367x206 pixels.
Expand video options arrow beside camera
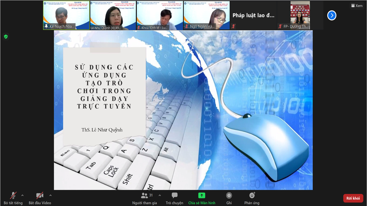click(x=50, y=196)
